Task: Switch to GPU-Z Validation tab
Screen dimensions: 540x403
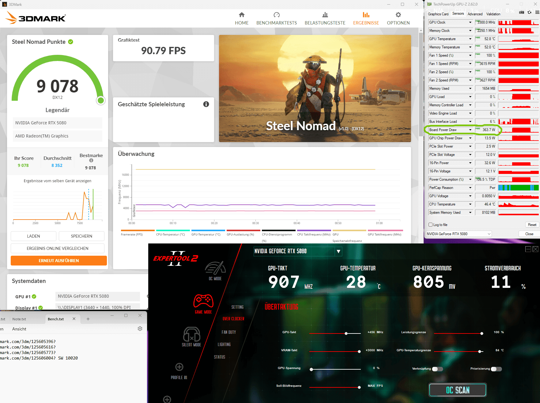Action: click(493, 14)
